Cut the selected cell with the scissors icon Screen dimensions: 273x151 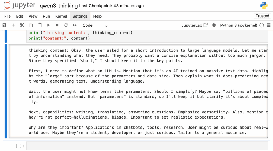click(x=22, y=25)
